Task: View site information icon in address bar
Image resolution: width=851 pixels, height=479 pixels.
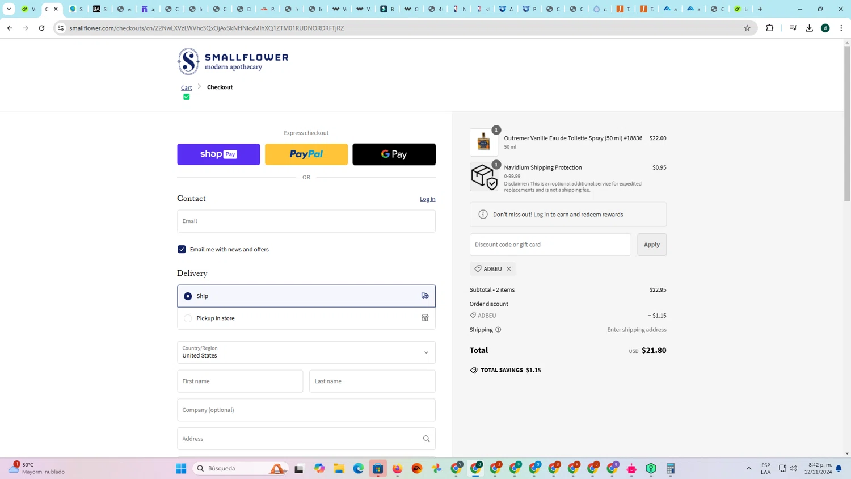Action: click(x=61, y=28)
